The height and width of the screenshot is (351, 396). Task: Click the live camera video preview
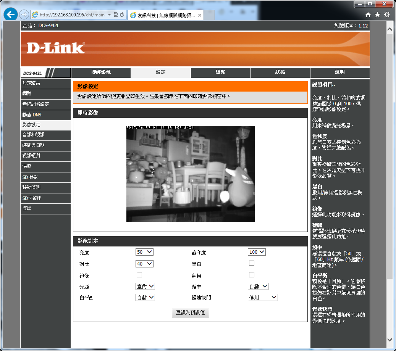point(190,174)
